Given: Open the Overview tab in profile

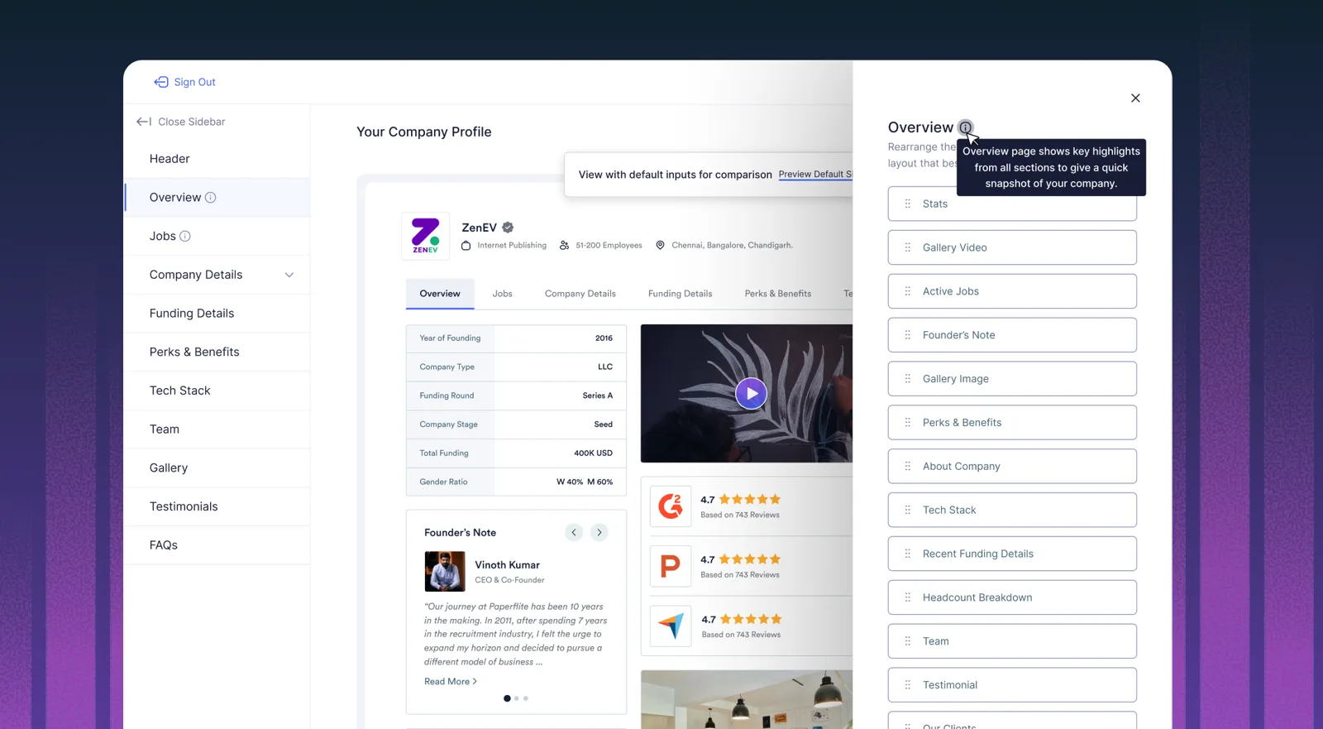Looking at the screenshot, I should click(x=440, y=294).
